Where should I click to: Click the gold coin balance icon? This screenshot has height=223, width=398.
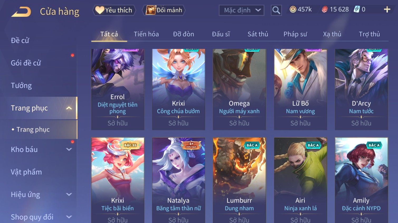[x=293, y=10]
